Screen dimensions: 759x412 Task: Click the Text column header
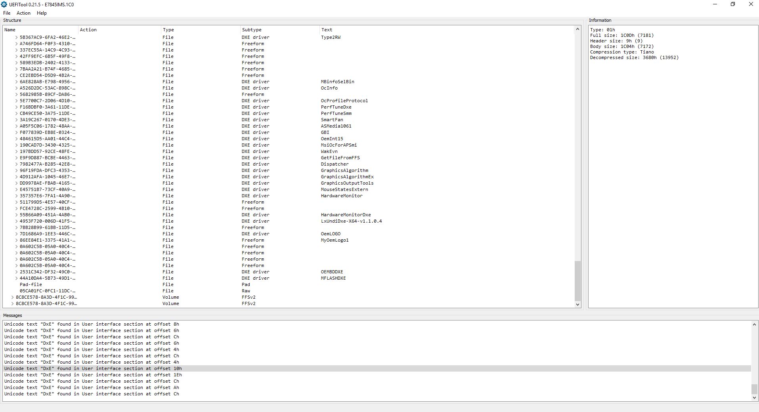447,30
